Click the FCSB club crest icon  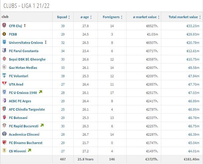click(x=4, y=34)
